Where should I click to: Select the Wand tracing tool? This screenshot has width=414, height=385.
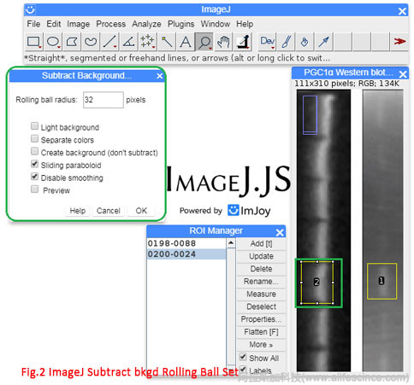167,42
